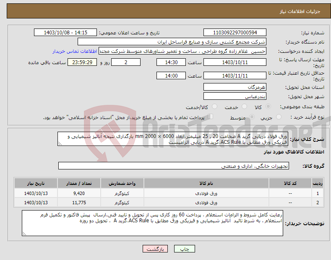Click the row number 1 cell
The image size is (331, 260).
tap(318, 193)
